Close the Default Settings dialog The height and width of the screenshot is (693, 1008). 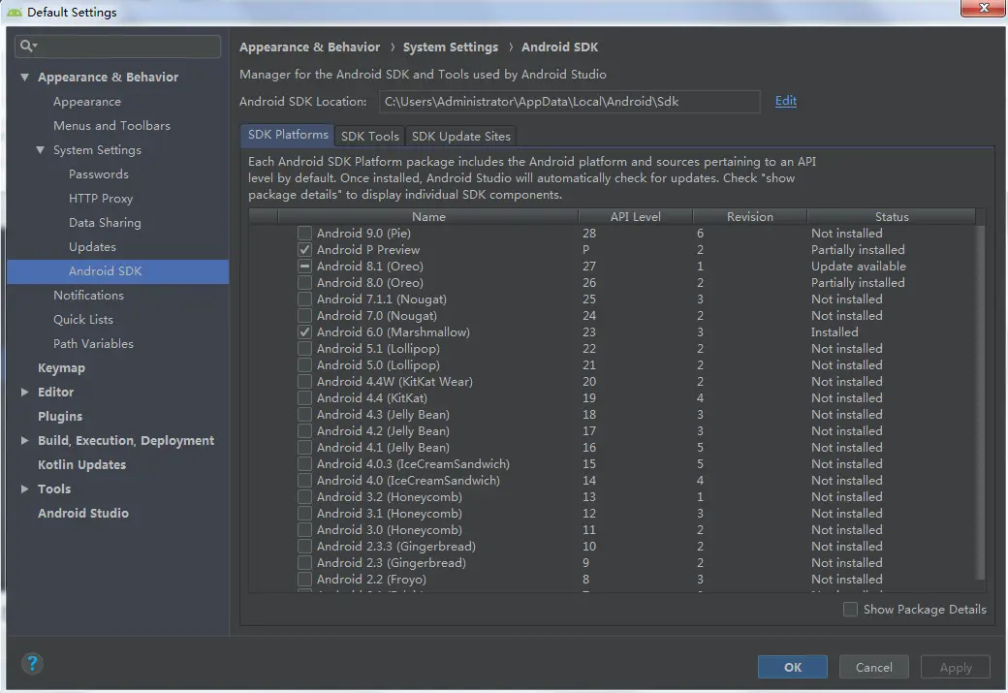coord(984,8)
